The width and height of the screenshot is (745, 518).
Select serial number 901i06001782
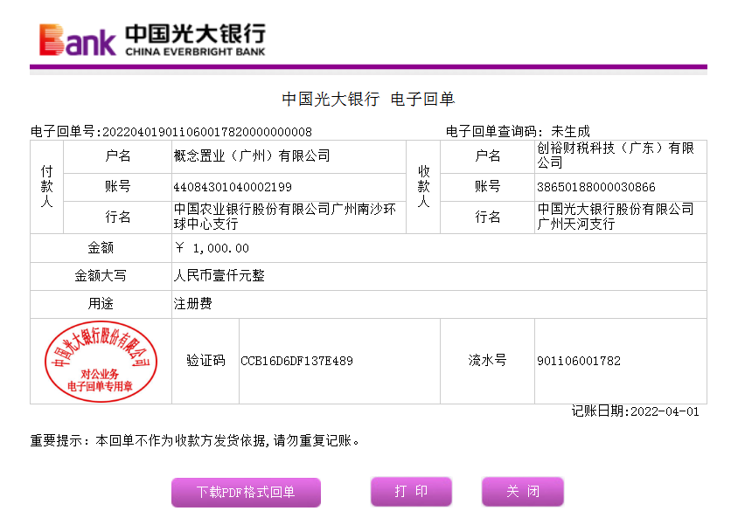[579, 361]
